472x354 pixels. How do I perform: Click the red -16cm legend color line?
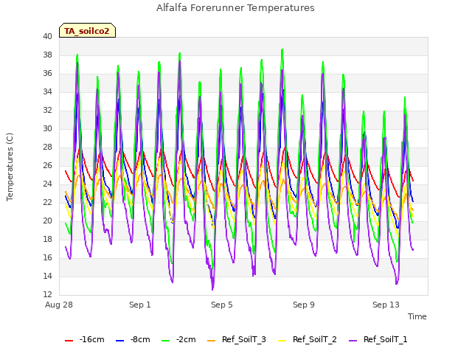pyautogui.click(x=69, y=341)
